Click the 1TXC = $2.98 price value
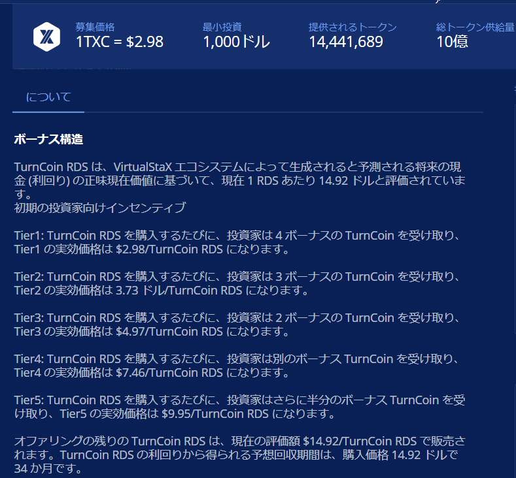This screenshot has width=516, height=478. 120,42
